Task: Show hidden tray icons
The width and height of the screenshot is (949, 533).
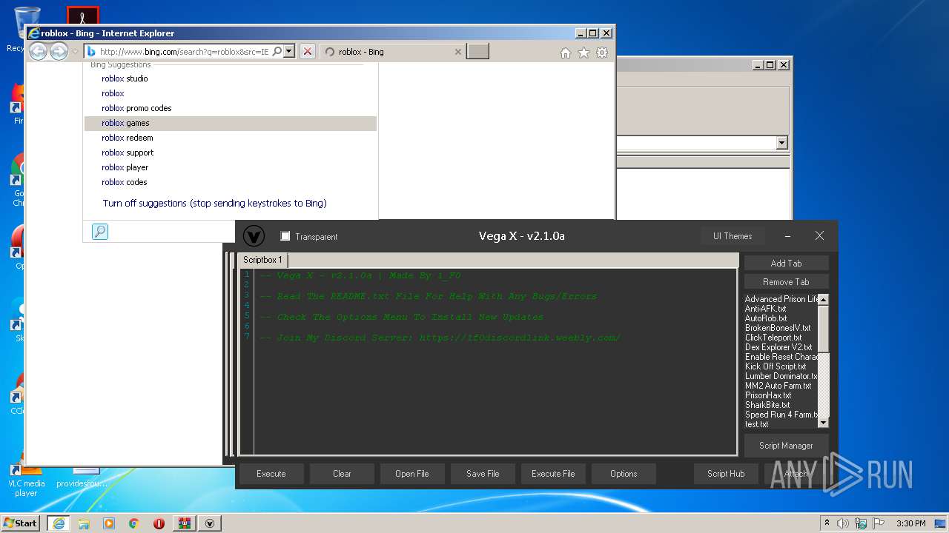Action: (x=827, y=523)
